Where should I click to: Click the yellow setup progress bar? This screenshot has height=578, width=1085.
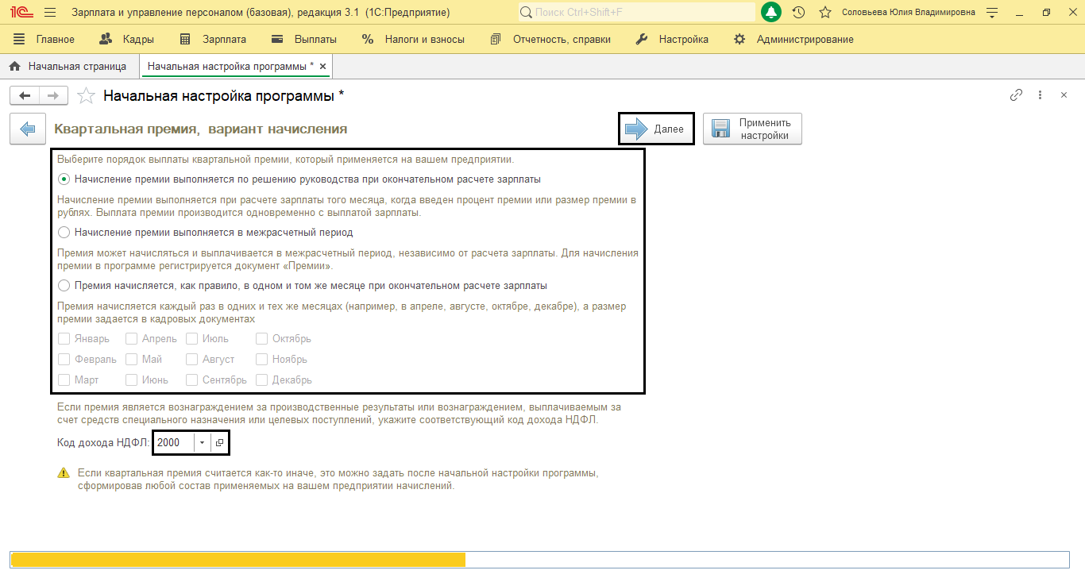tap(238, 560)
